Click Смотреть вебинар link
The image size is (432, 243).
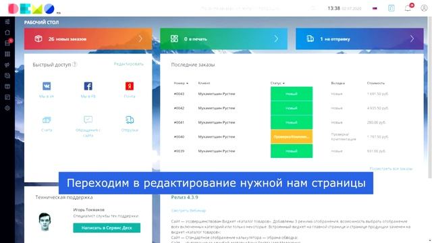(x=188, y=211)
